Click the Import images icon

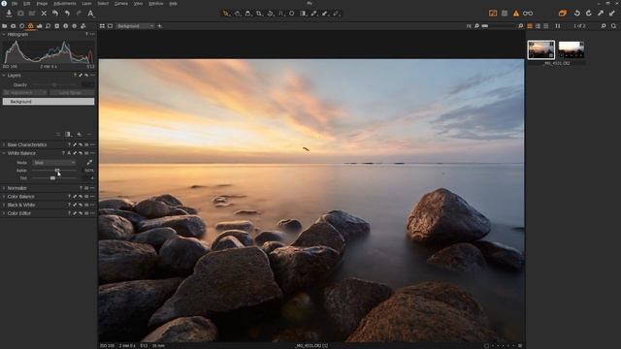pyautogui.click(x=9, y=13)
